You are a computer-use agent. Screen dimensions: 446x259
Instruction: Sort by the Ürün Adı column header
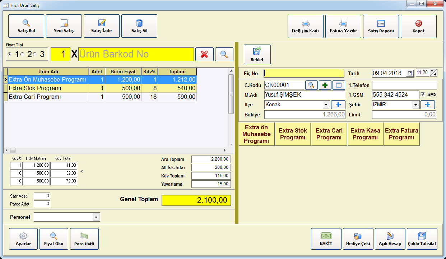click(x=48, y=71)
